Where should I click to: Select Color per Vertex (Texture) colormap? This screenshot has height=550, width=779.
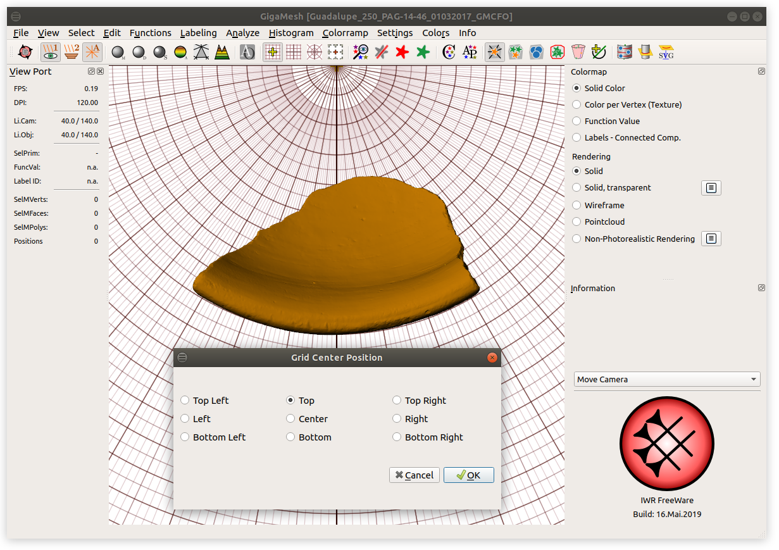click(626, 104)
